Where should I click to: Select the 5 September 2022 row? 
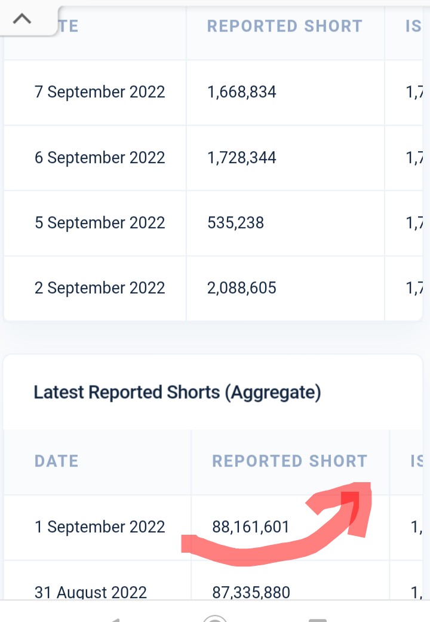point(213,223)
